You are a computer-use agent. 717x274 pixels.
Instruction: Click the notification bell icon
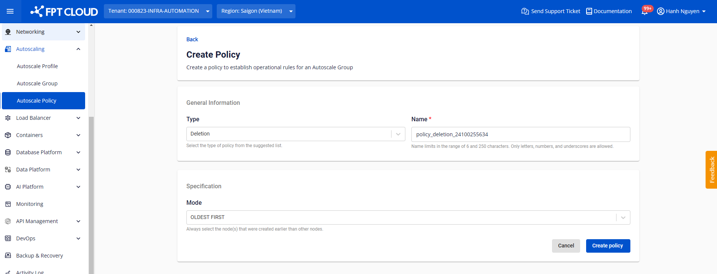tap(644, 12)
